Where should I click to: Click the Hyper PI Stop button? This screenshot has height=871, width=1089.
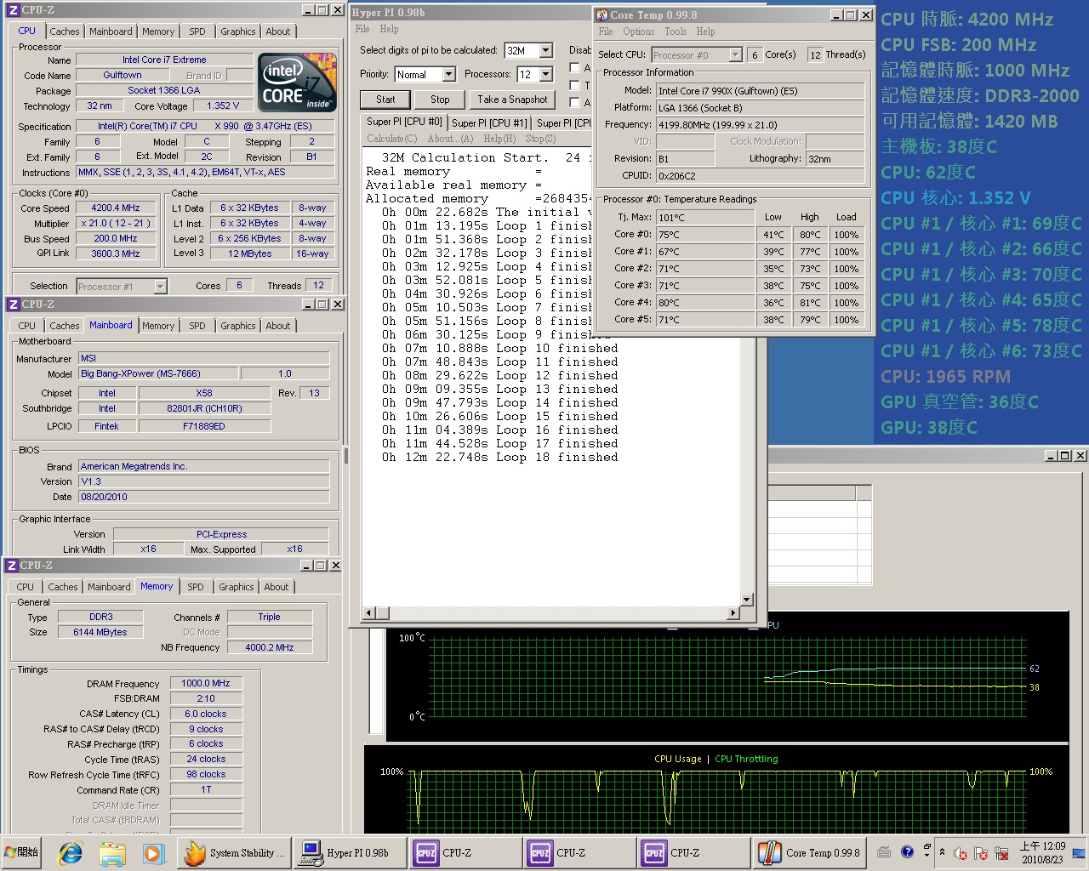[x=440, y=100]
